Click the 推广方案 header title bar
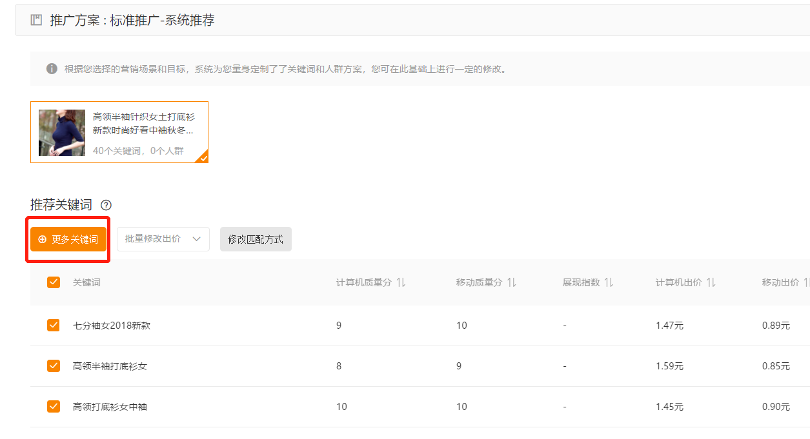 132,20
